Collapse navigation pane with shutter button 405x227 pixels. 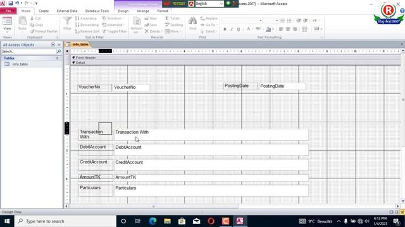click(x=59, y=45)
